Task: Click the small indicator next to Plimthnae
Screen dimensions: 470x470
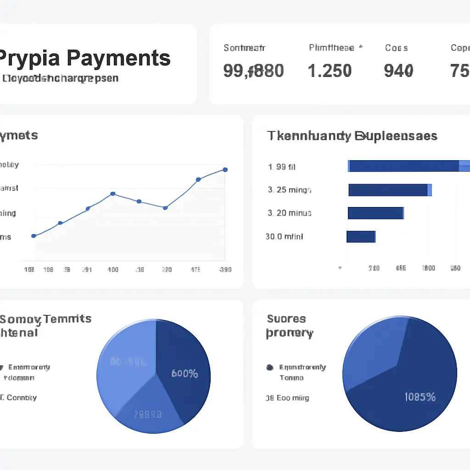Action: [x=360, y=47]
